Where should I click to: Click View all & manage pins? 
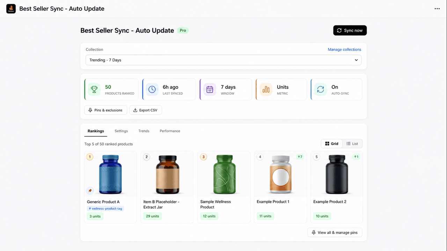tap(335, 233)
